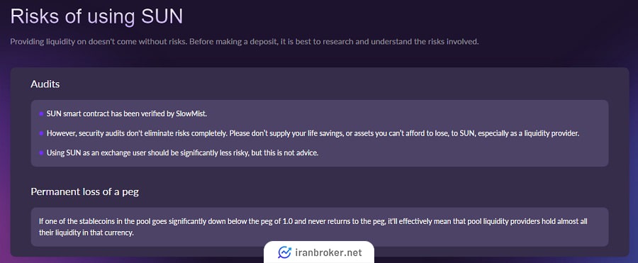Click the word 'SlowMist' in the audits list
Viewport: 638px width, 263px height.
(x=192, y=114)
